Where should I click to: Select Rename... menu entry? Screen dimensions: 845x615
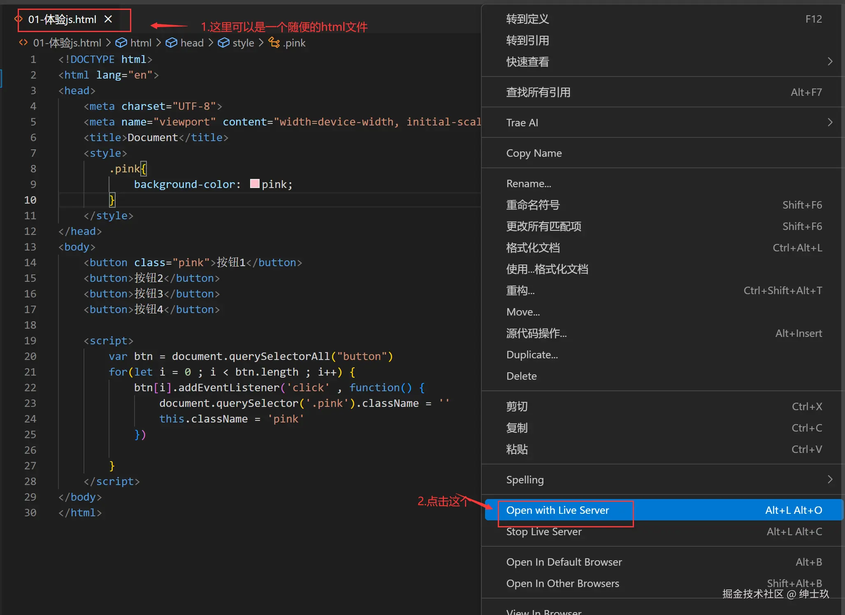(663, 183)
